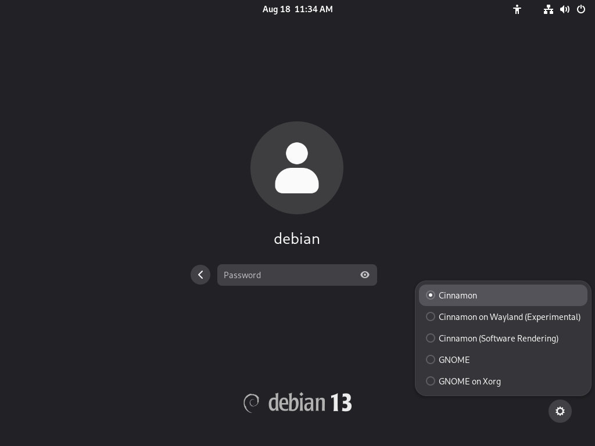Click the power icon in the top bar
This screenshot has height=446, width=595.
[580, 9]
